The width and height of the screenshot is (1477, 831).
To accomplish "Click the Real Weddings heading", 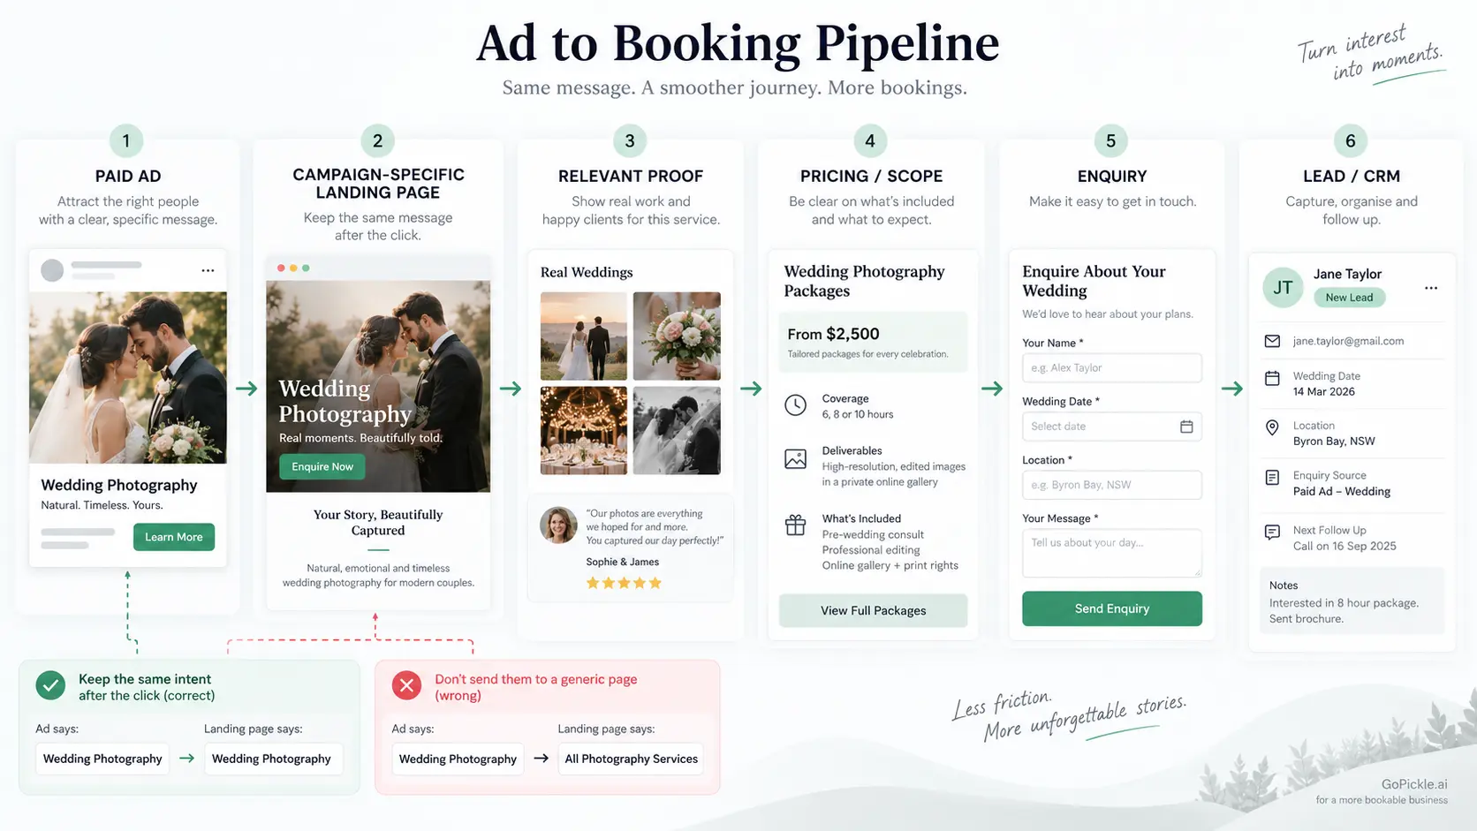I will [x=587, y=272].
